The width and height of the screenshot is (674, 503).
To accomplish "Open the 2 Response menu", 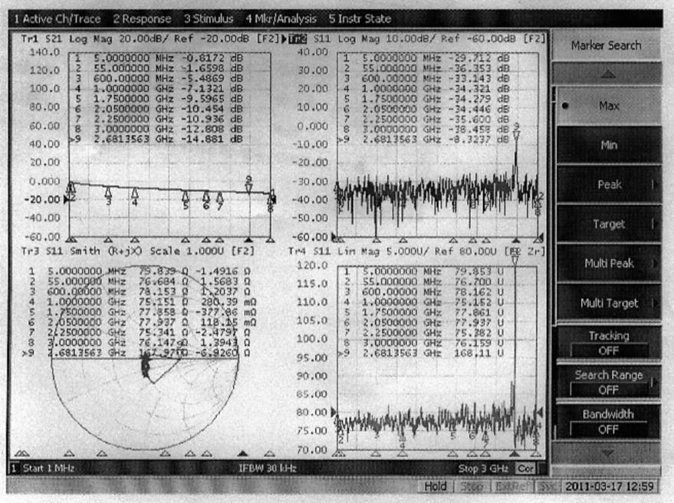I will coord(143,18).
